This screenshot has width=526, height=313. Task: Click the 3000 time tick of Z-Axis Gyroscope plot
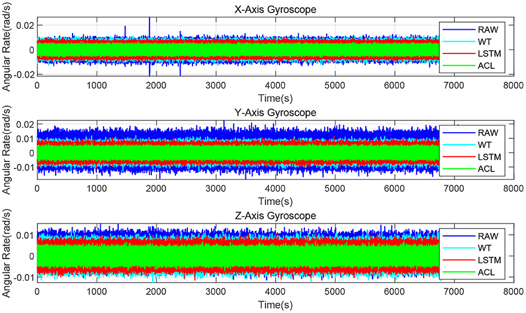pyautogui.click(x=215, y=292)
